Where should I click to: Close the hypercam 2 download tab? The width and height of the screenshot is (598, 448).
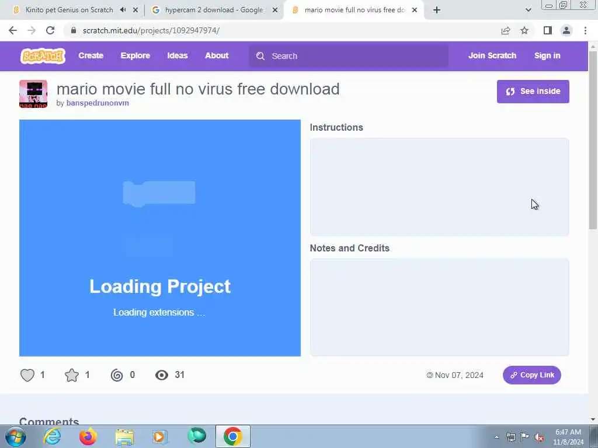[x=275, y=10]
